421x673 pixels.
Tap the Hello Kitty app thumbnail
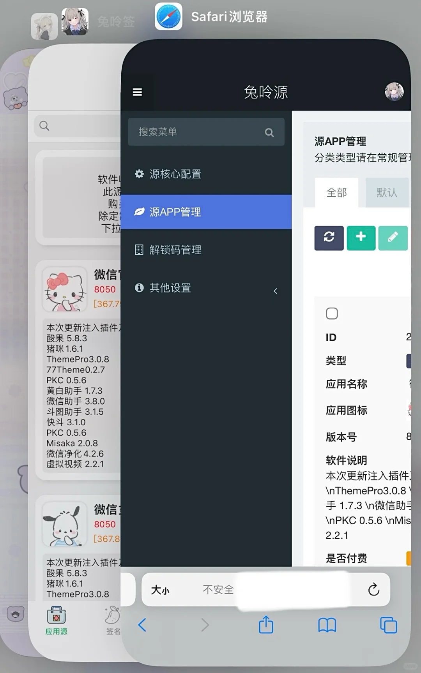pos(65,289)
